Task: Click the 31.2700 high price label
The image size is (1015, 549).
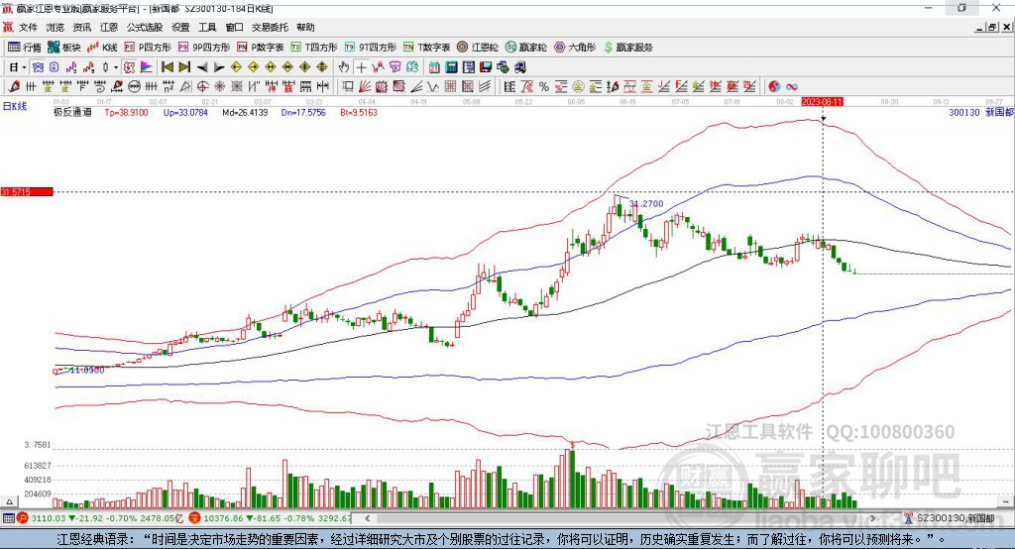Action: click(x=646, y=203)
